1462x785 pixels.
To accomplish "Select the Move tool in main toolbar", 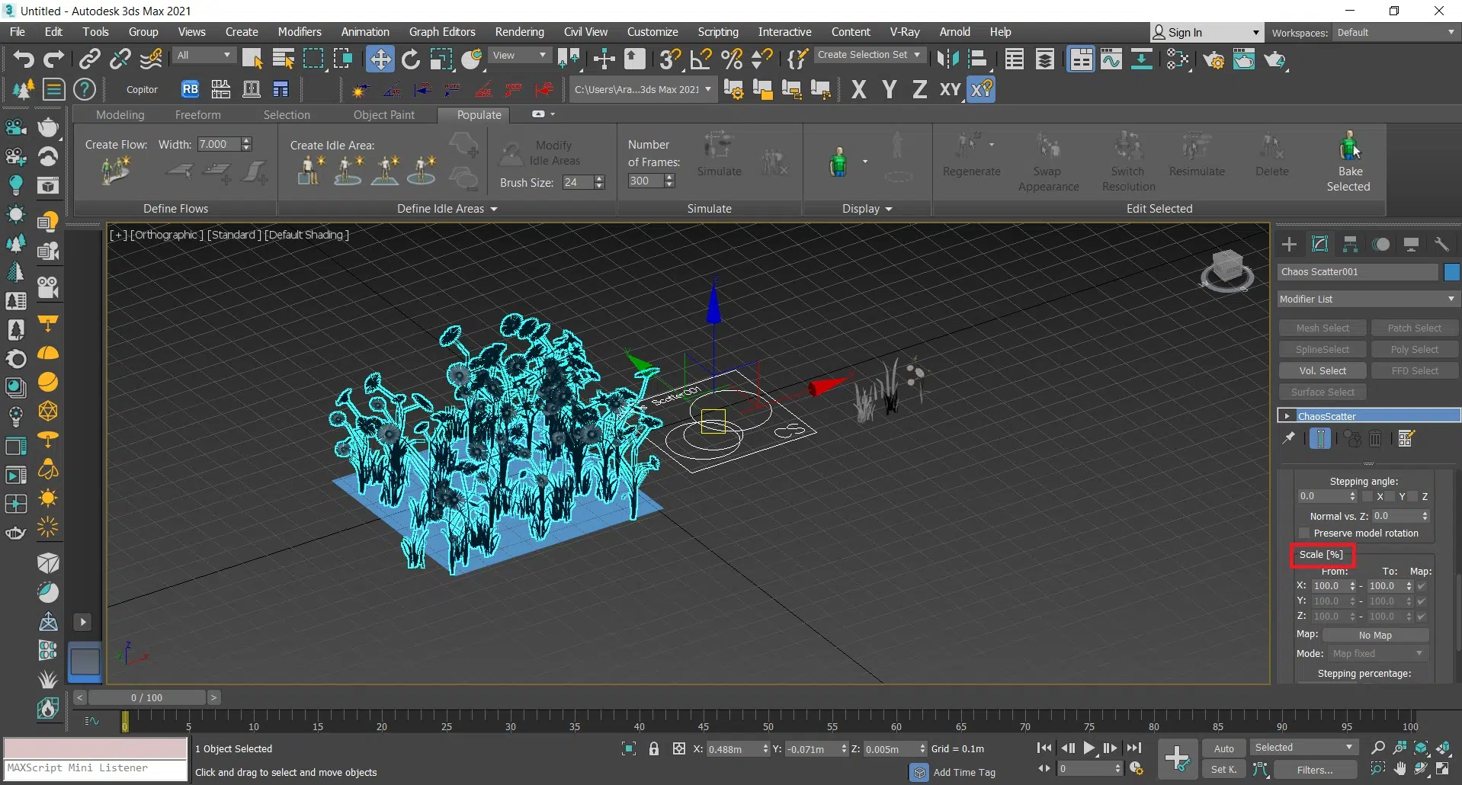I will pyautogui.click(x=380, y=59).
